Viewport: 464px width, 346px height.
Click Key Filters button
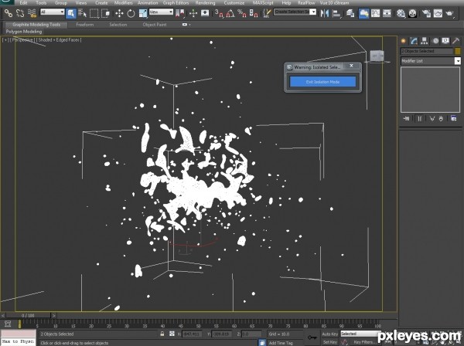tap(366, 342)
